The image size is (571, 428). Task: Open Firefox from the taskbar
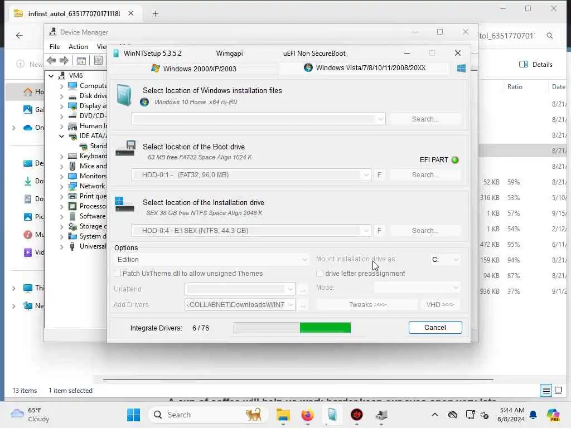coord(308,415)
